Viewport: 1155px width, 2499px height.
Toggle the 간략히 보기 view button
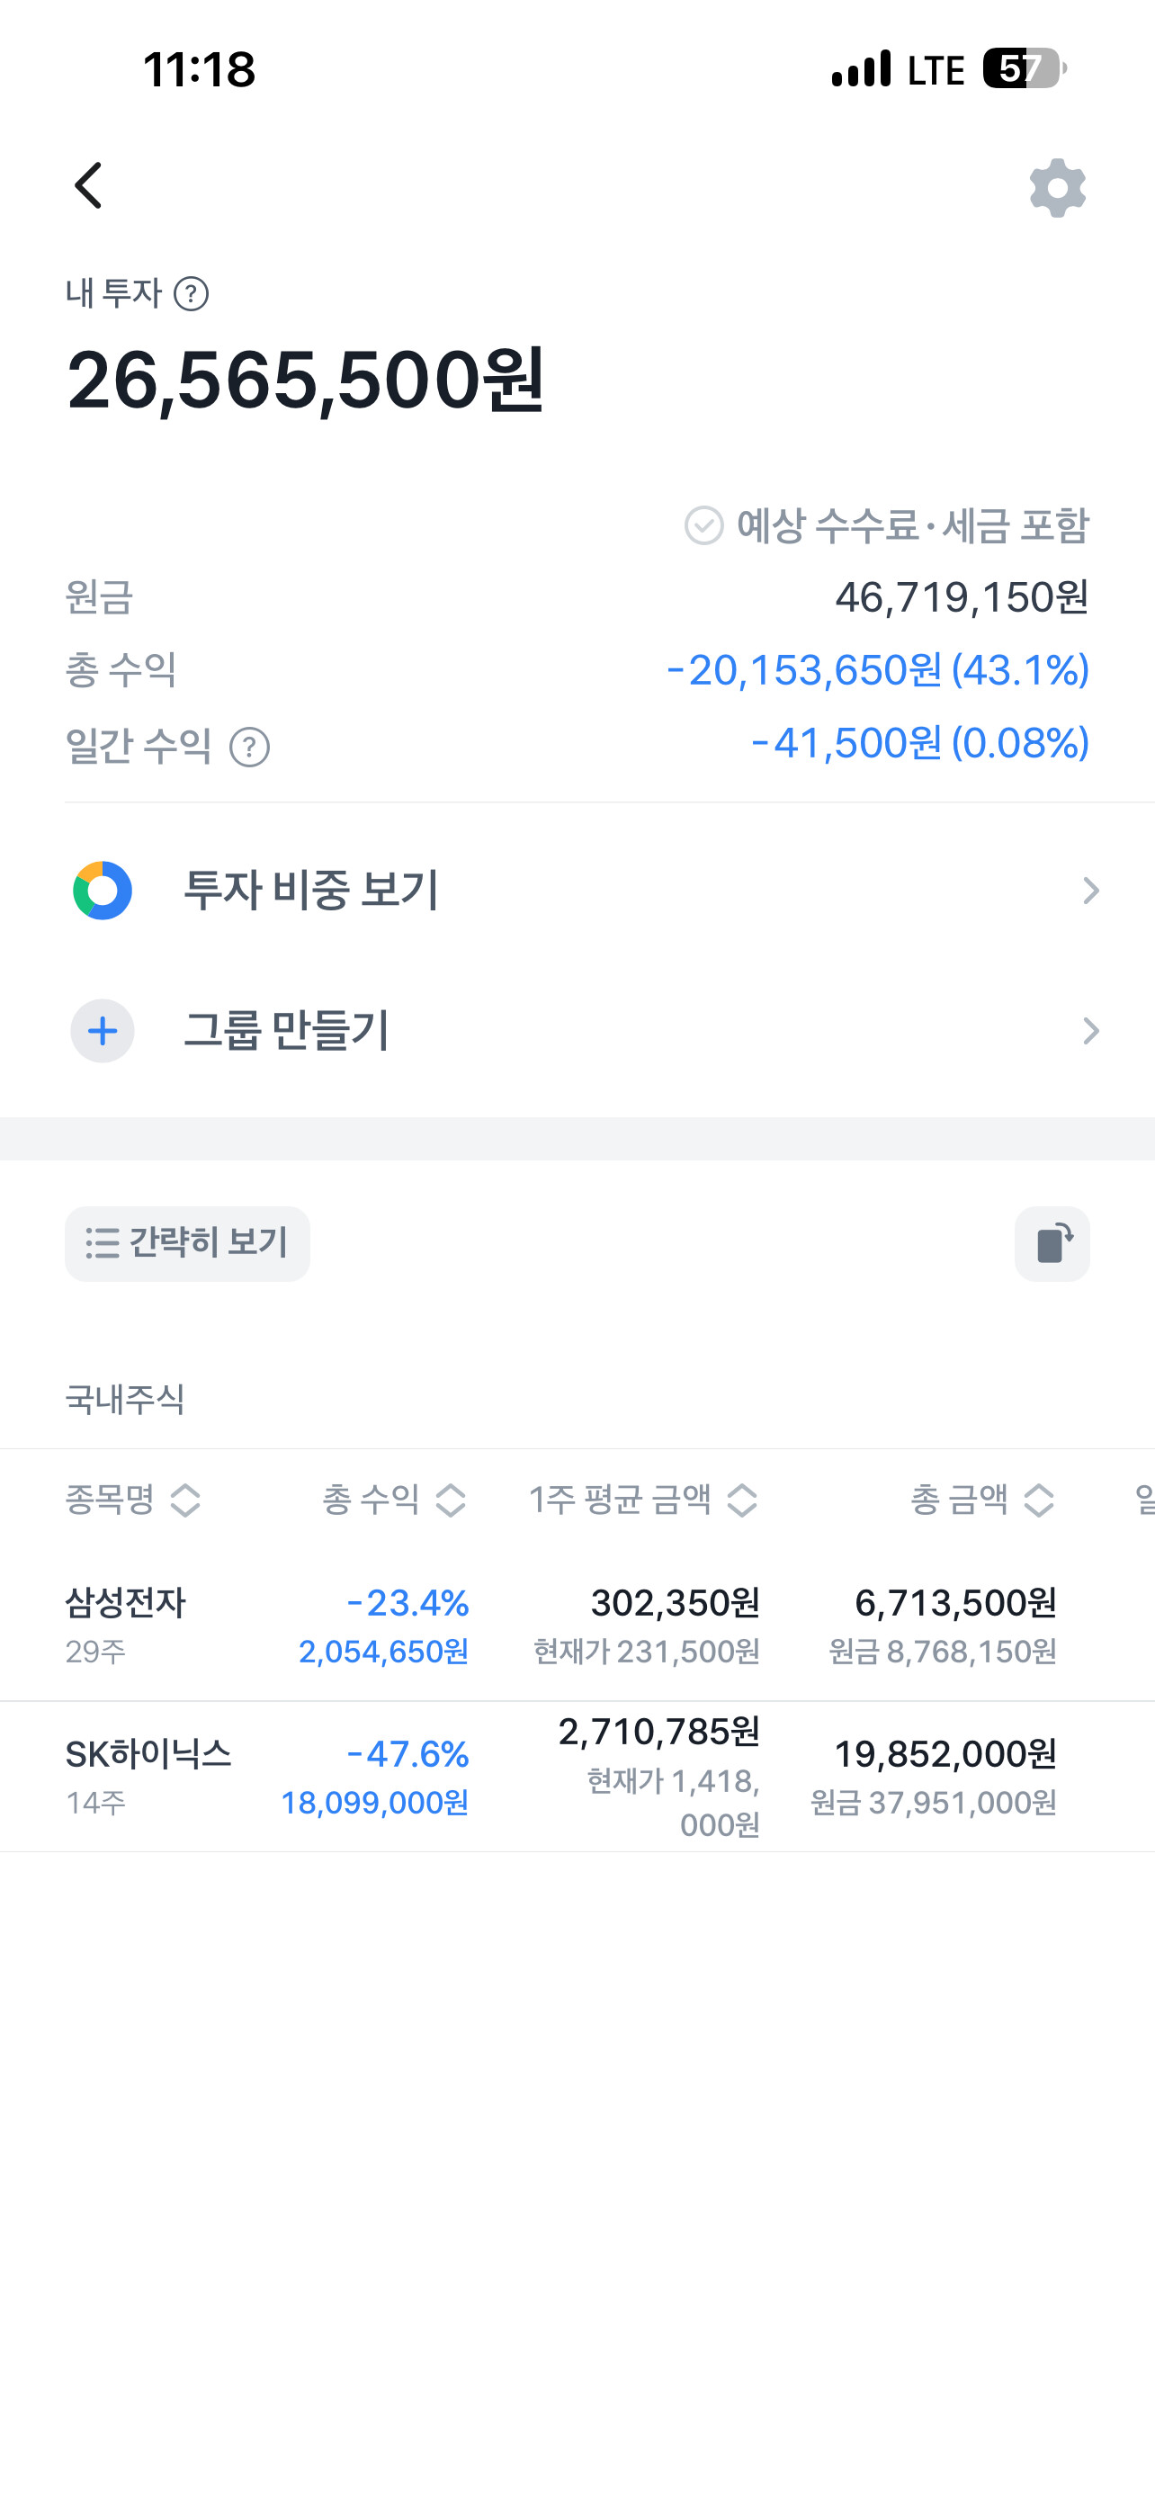187,1244
